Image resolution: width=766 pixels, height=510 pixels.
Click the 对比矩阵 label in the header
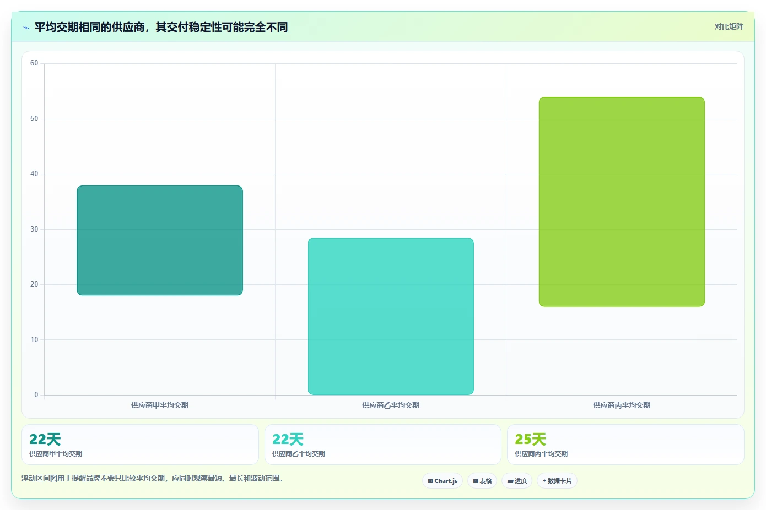(x=729, y=26)
